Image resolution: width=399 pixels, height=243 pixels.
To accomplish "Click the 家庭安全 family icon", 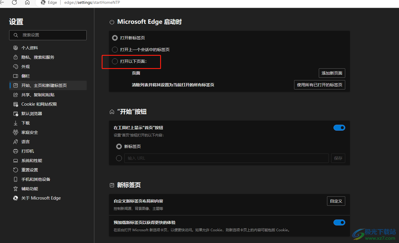I will point(16,132).
